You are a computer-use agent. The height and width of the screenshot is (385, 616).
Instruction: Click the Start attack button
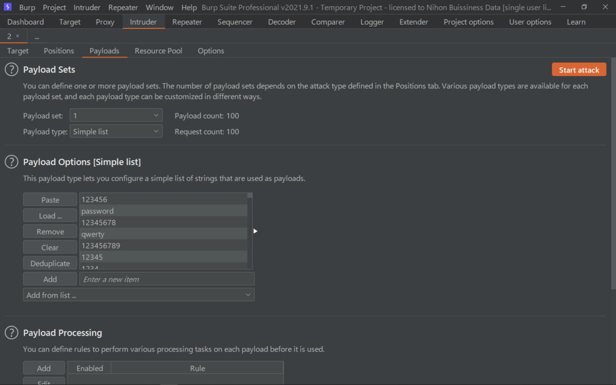pyautogui.click(x=579, y=70)
